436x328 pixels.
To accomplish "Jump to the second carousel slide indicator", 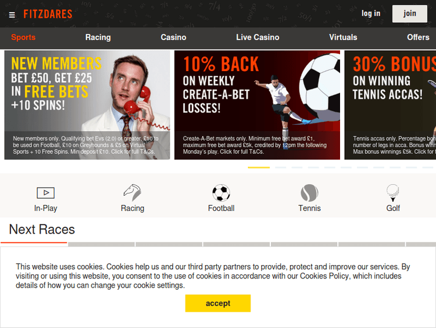I will 281,167.
